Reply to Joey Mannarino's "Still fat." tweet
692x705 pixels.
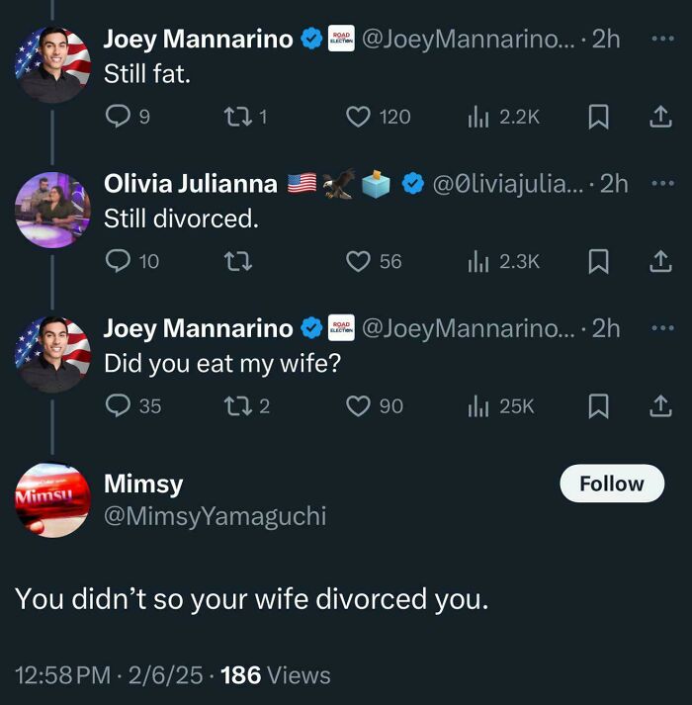[117, 118]
